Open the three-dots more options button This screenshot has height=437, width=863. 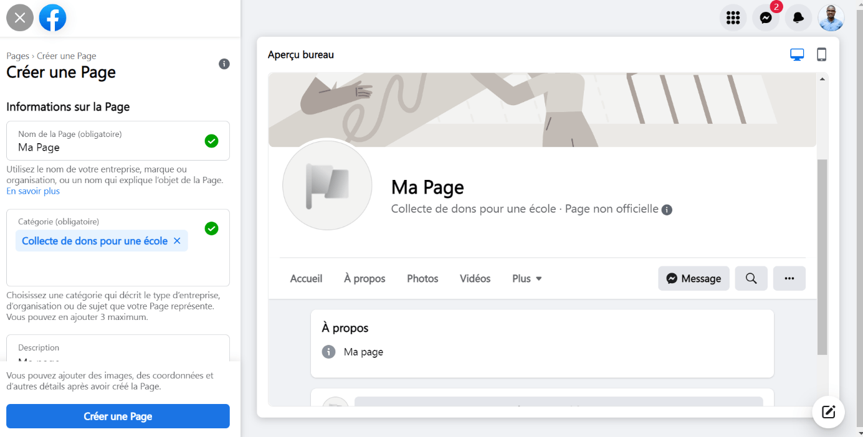[x=789, y=278]
